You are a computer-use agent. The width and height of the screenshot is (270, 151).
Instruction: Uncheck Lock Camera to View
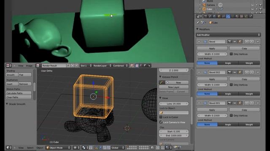161,122
